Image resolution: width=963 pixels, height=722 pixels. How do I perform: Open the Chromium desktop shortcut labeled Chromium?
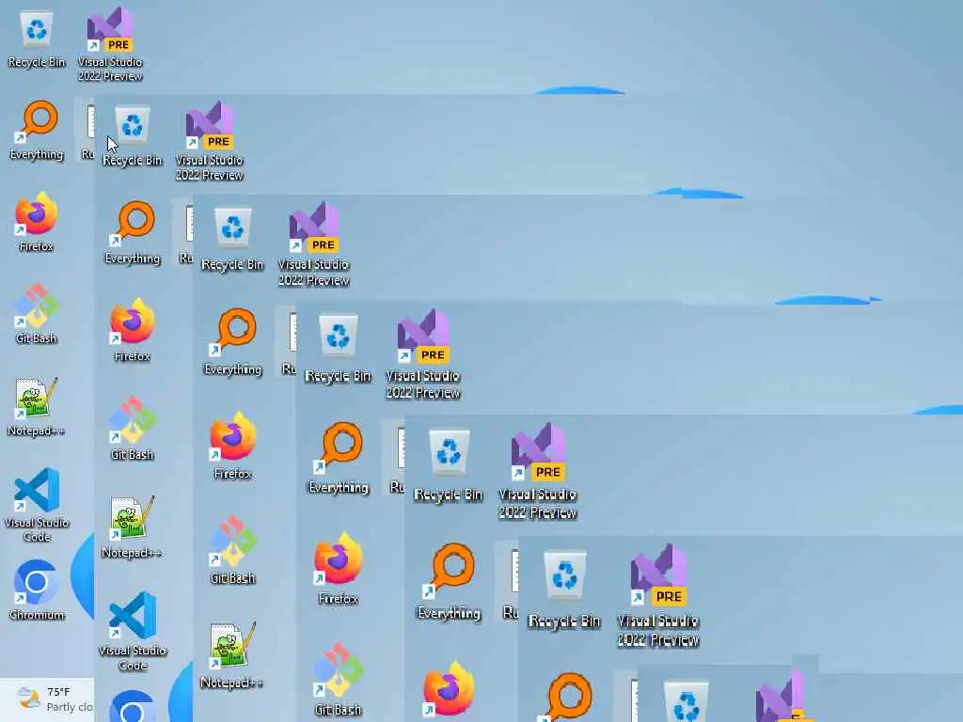(37, 589)
